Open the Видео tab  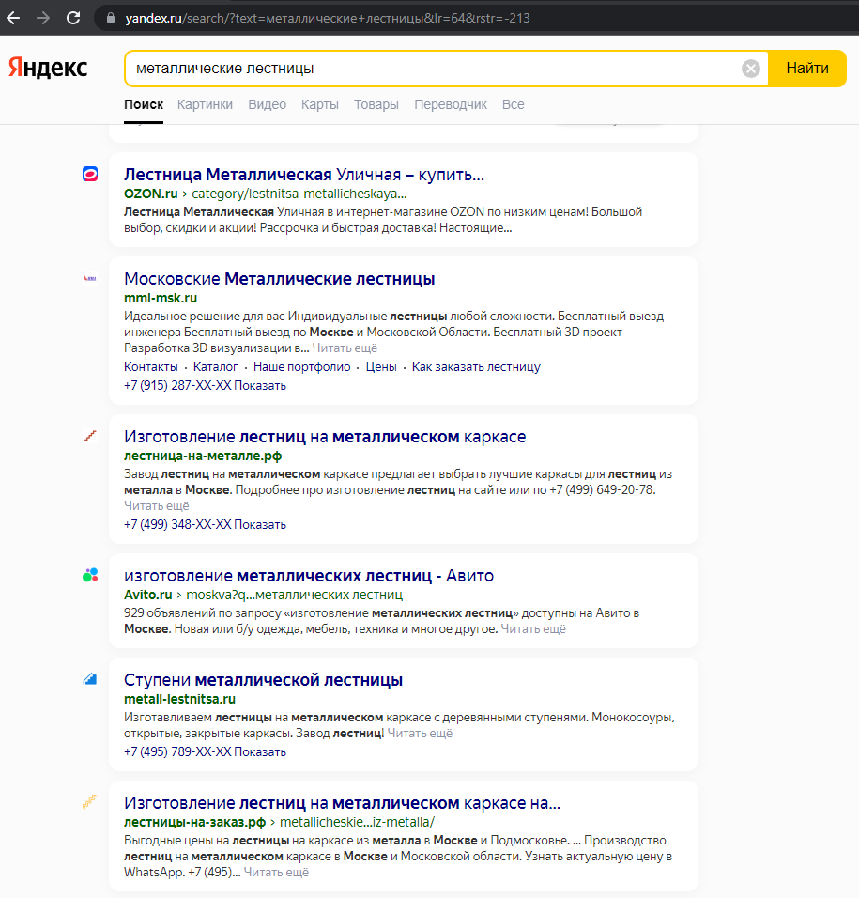[268, 104]
